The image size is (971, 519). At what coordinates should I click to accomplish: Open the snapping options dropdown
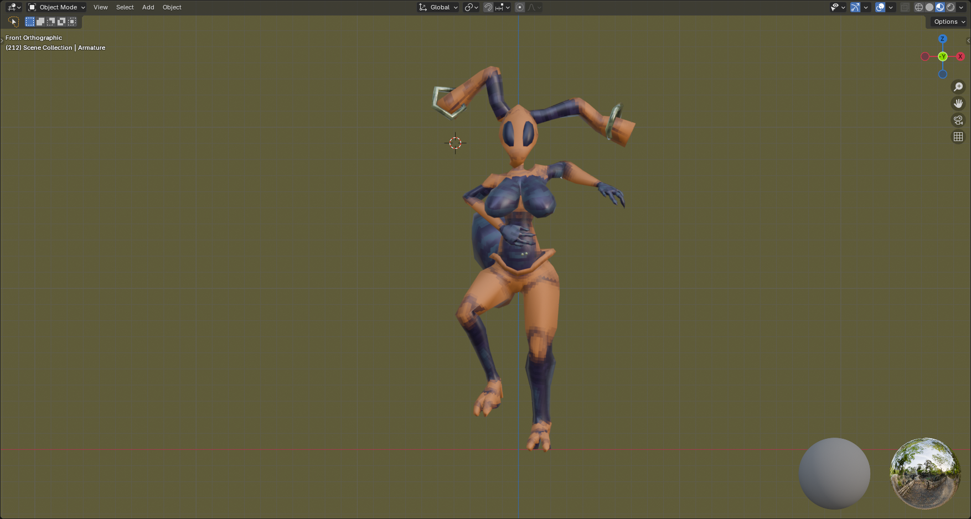click(503, 7)
